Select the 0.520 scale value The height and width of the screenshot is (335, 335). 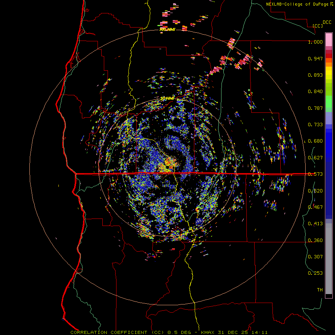click(x=315, y=191)
